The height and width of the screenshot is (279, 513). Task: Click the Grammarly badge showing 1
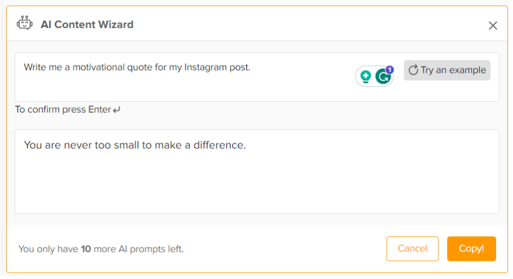point(390,70)
